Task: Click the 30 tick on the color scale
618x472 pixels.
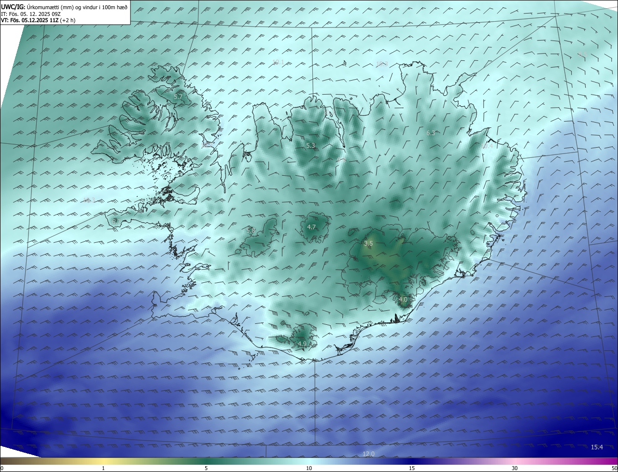Action: point(515,468)
